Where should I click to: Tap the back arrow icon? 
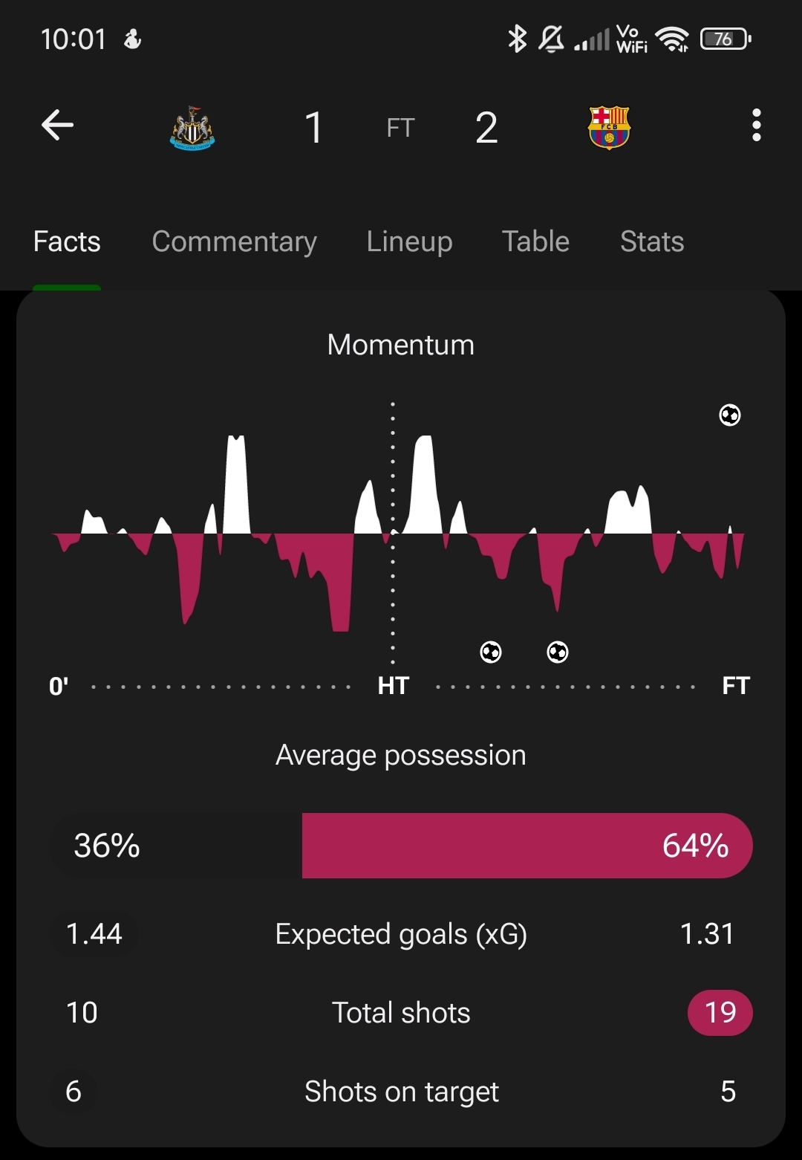click(57, 125)
